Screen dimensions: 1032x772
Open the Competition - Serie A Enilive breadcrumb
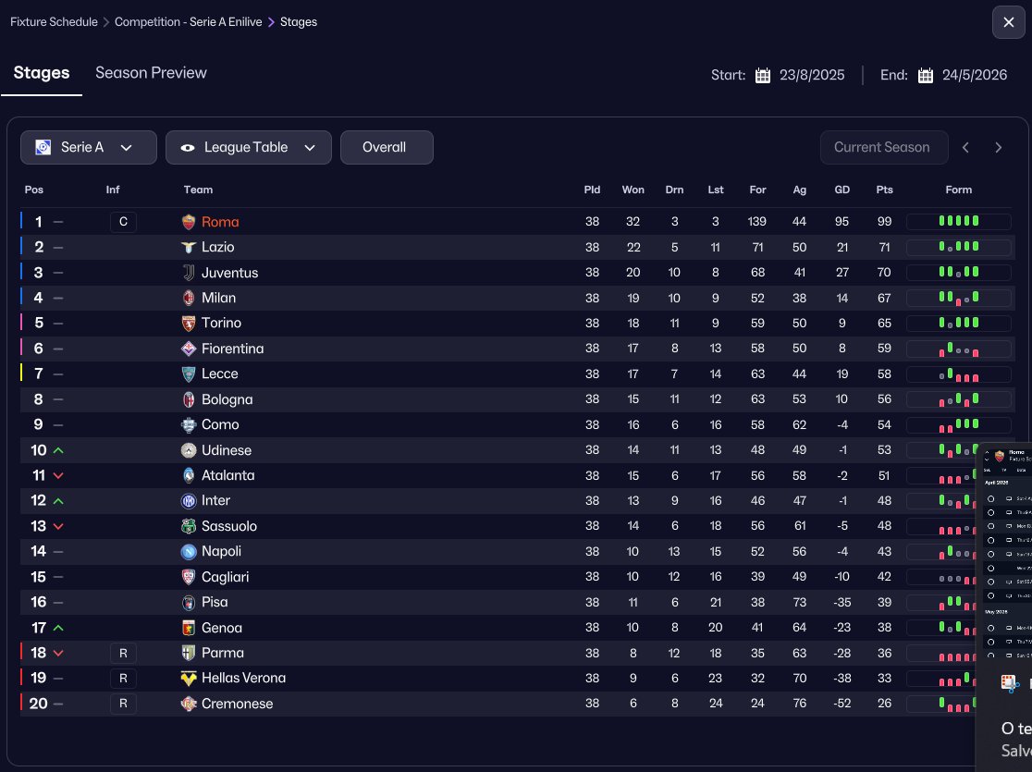(189, 21)
